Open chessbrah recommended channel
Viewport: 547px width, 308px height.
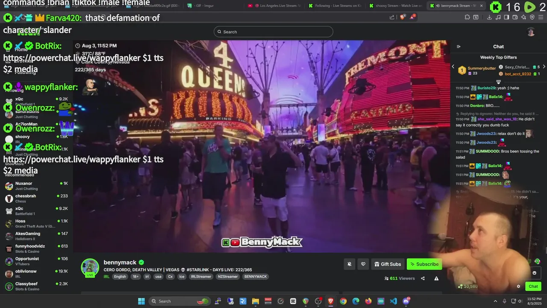(36, 198)
